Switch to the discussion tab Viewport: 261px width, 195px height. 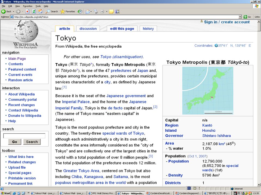point(88,28)
